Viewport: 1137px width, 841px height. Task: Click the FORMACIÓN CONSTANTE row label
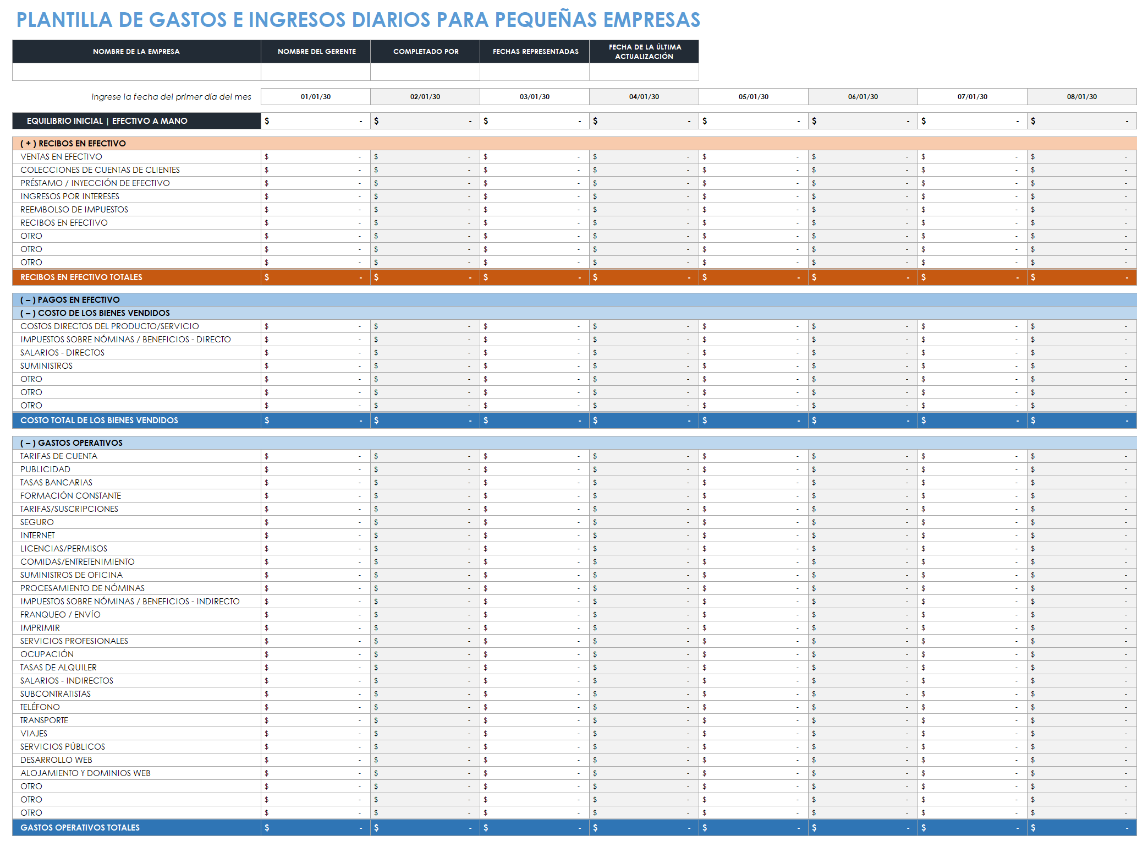click(70, 496)
